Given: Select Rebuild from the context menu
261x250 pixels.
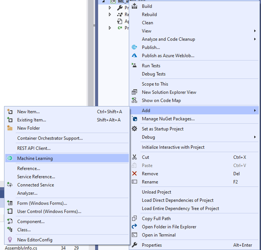Looking at the screenshot, I should coord(194,14).
